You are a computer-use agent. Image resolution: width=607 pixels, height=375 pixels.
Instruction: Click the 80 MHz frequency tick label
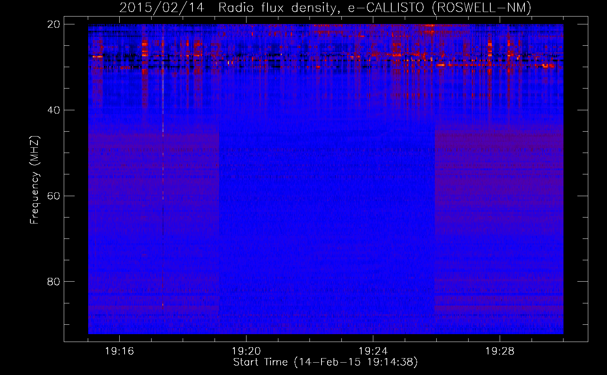54,282
